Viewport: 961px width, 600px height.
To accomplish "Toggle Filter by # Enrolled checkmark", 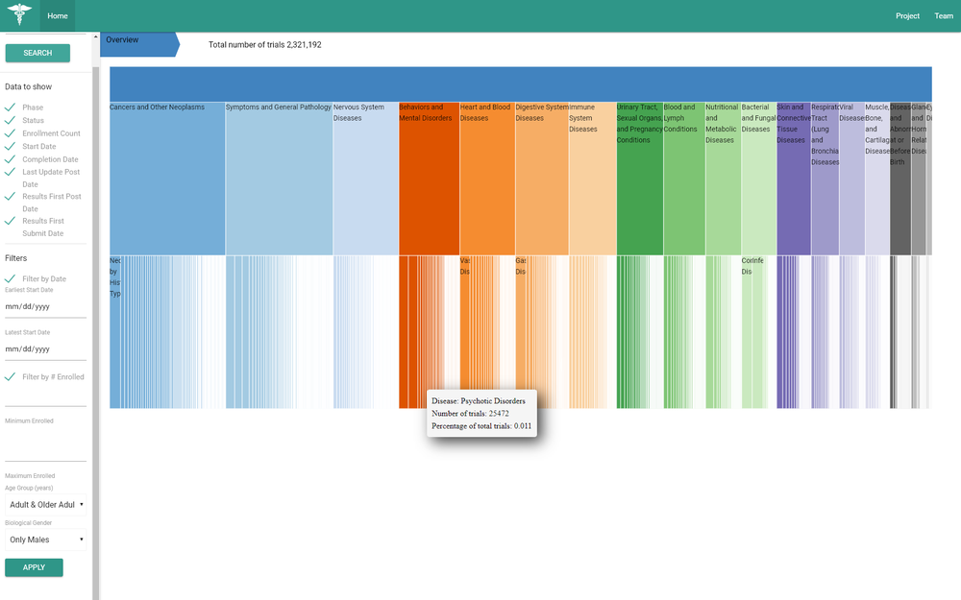I will pos(11,377).
